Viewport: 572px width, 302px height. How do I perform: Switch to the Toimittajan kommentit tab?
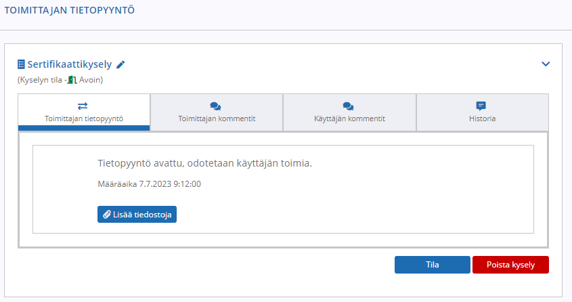tap(217, 112)
